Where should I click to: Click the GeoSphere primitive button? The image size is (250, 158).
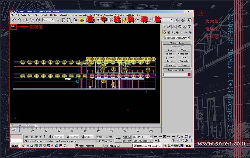pyautogui.click(x=184, y=54)
